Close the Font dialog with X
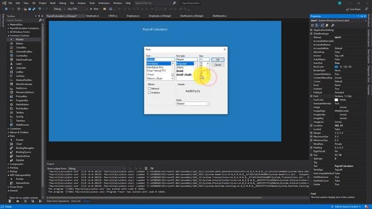 (225, 49)
